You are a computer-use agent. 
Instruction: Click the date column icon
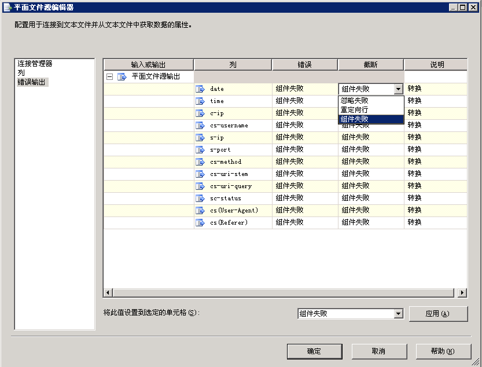(x=200, y=89)
